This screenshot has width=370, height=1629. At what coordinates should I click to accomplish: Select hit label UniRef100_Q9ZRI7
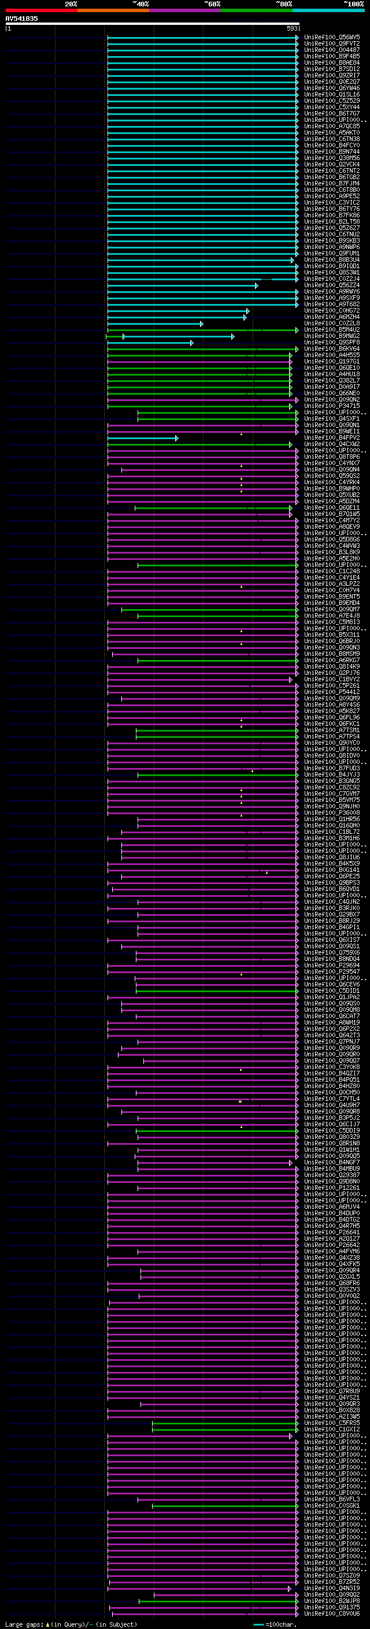(x=332, y=75)
